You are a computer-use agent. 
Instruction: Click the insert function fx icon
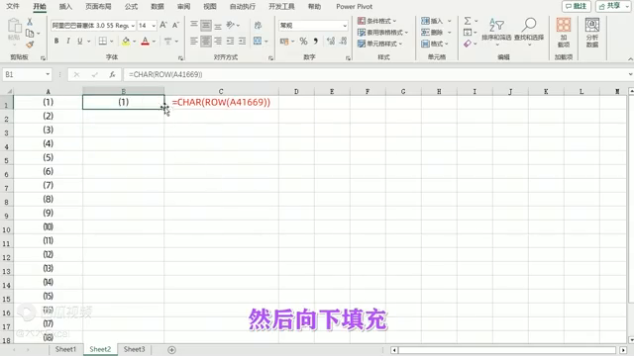point(112,74)
